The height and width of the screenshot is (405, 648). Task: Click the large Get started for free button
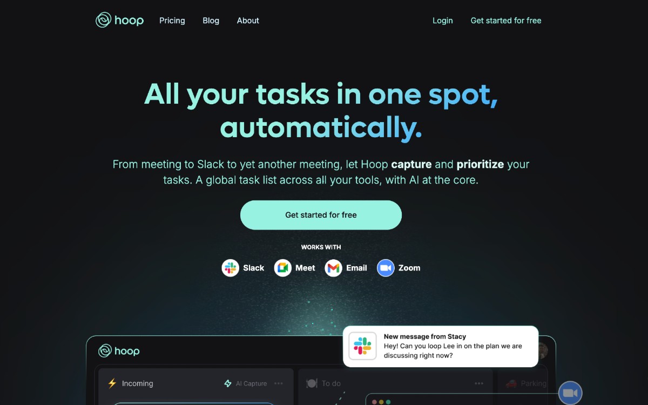pos(321,215)
